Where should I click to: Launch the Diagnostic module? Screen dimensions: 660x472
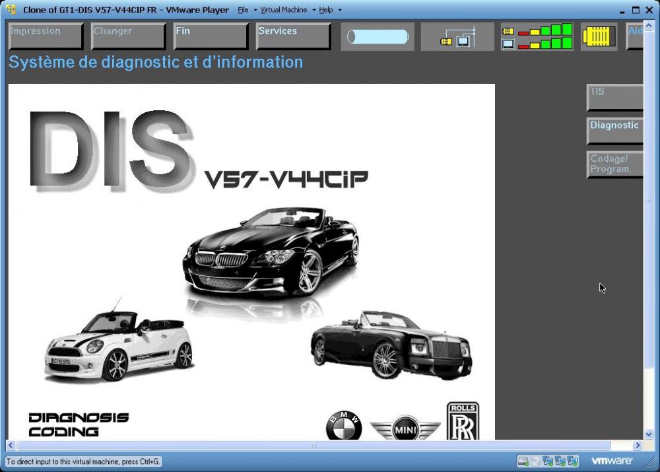(615, 131)
